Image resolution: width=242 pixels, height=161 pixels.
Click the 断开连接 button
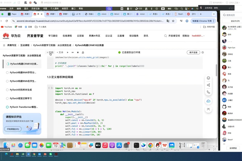(193, 53)
